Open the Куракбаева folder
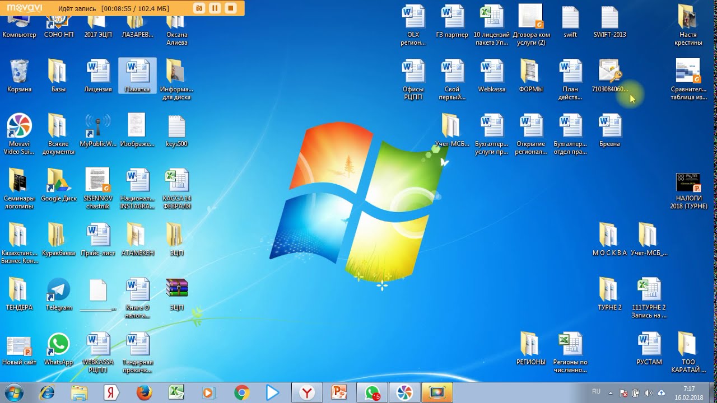Screen dimensions: 717x403 tap(58, 240)
